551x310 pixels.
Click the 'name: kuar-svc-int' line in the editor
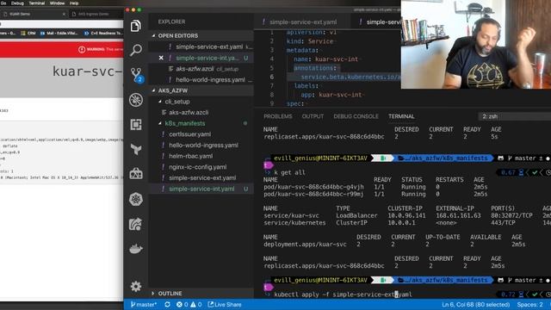[325, 59]
